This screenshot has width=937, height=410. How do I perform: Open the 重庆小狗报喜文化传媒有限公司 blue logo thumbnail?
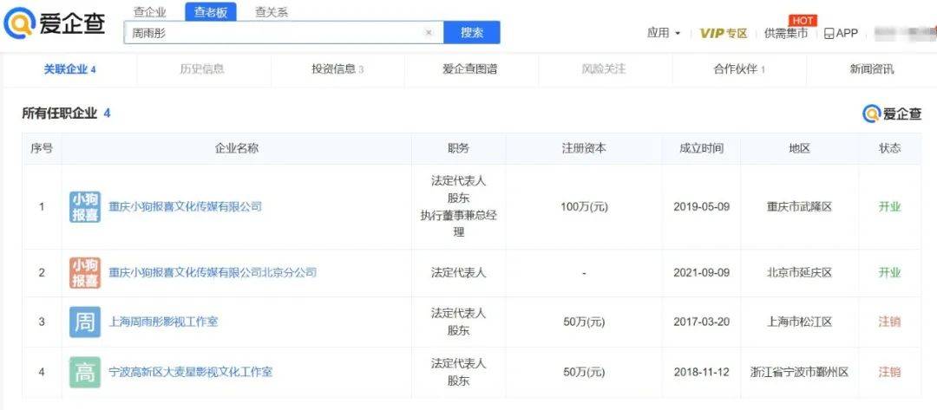[85, 207]
